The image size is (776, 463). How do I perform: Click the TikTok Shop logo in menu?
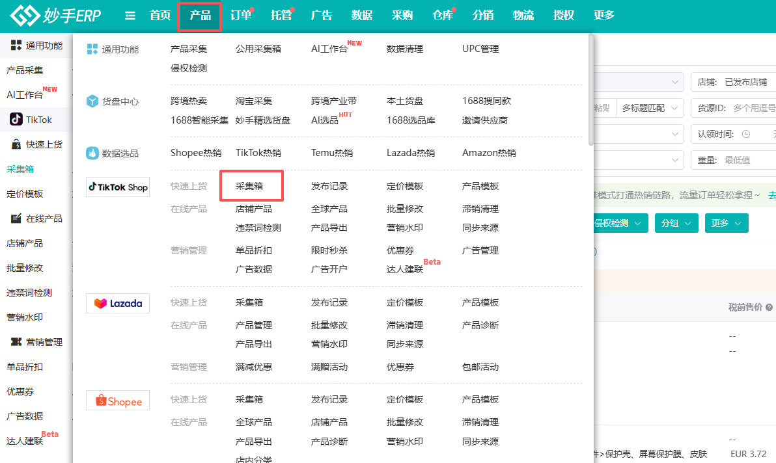tap(118, 187)
